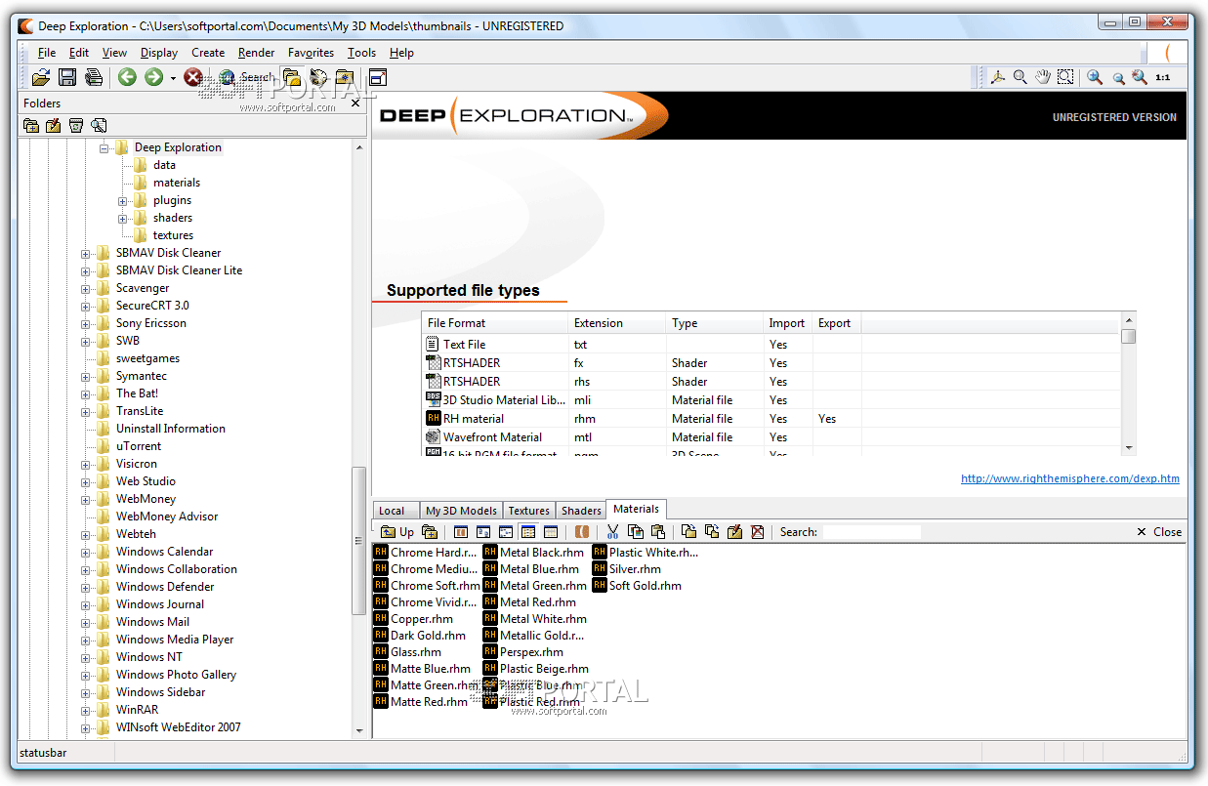Image resolution: width=1208 pixels, height=786 pixels.
Task: Switch to the My 3D Models tab
Action: pyautogui.click(x=462, y=511)
